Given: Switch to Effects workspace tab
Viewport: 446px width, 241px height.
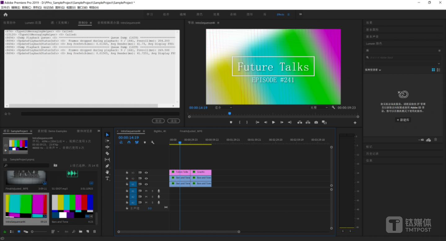Looking at the screenshot, I should coord(280,15).
